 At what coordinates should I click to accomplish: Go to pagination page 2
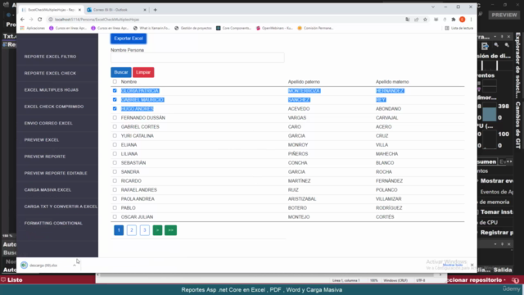[132, 230]
